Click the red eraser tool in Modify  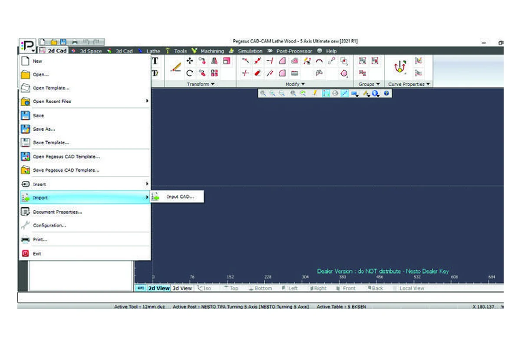pyautogui.click(x=257, y=73)
